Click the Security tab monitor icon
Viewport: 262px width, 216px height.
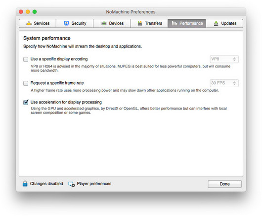click(66, 23)
